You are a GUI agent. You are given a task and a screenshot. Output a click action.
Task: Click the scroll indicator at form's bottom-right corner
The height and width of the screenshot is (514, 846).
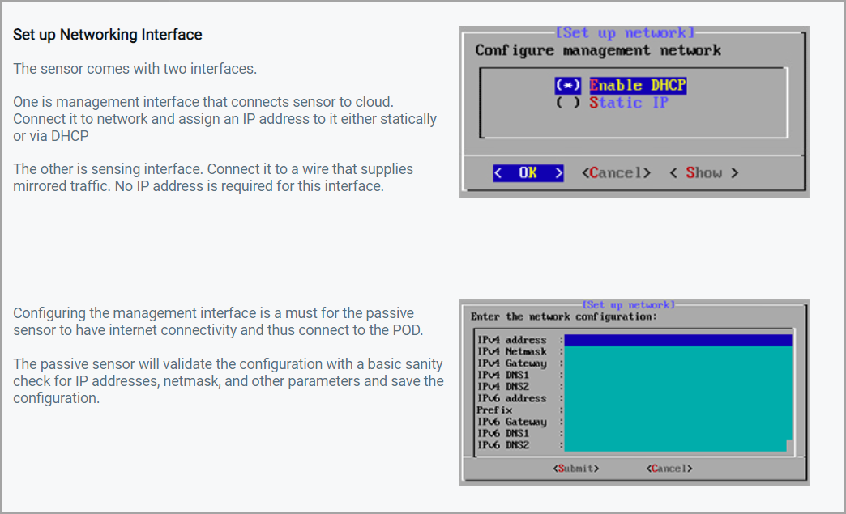click(788, 445)
